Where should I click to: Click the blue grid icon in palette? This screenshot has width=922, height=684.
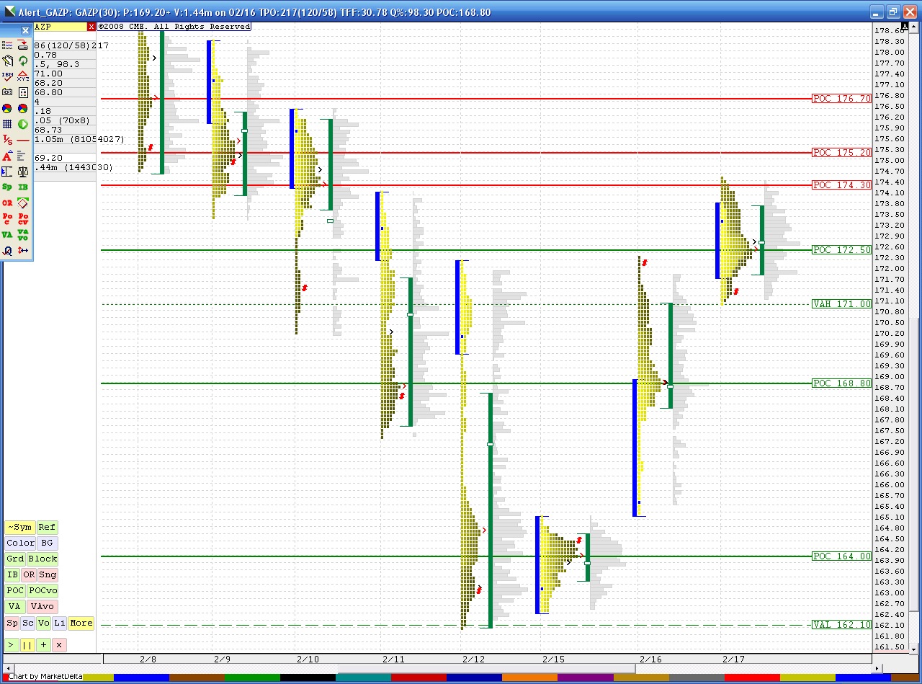[x=7, y=124]
